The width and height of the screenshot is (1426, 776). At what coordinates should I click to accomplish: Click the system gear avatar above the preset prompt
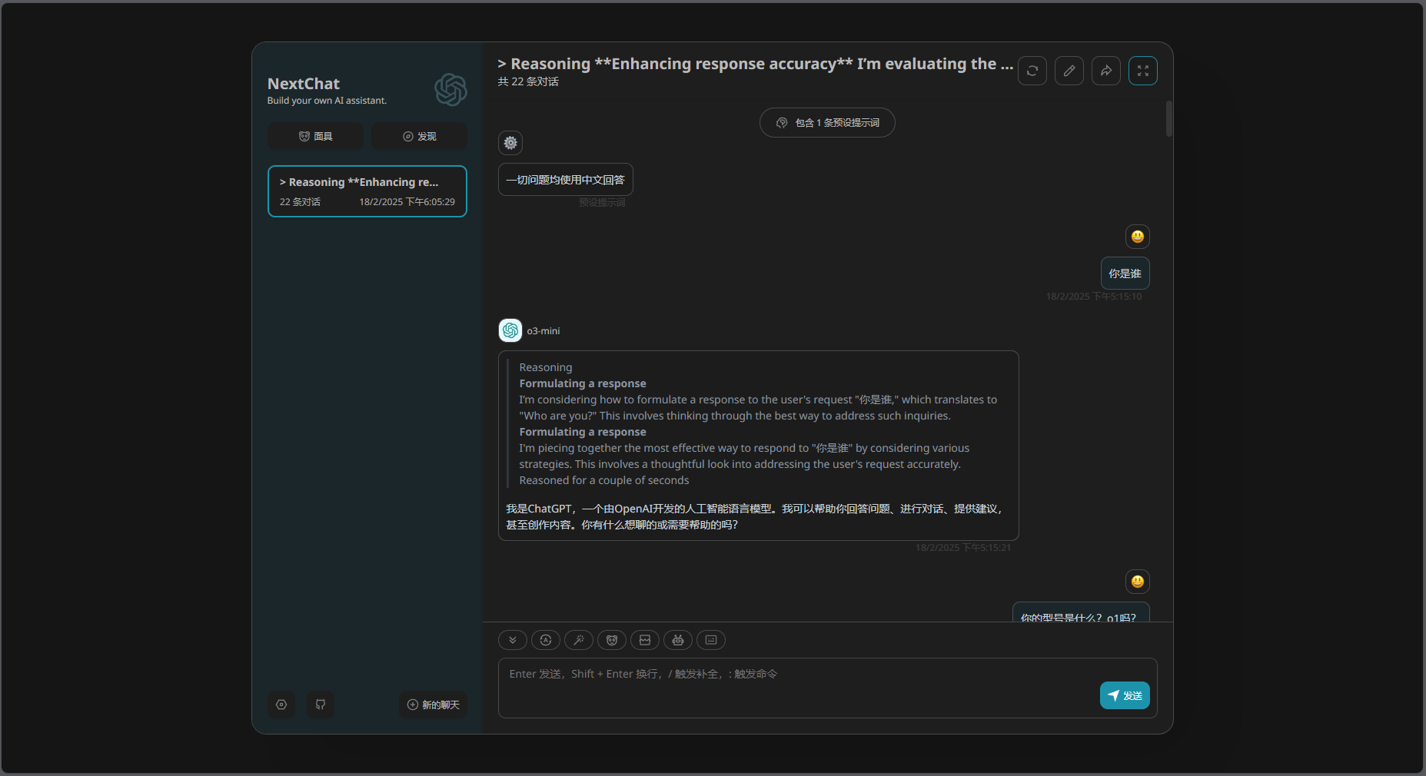(x=510, y=143)
